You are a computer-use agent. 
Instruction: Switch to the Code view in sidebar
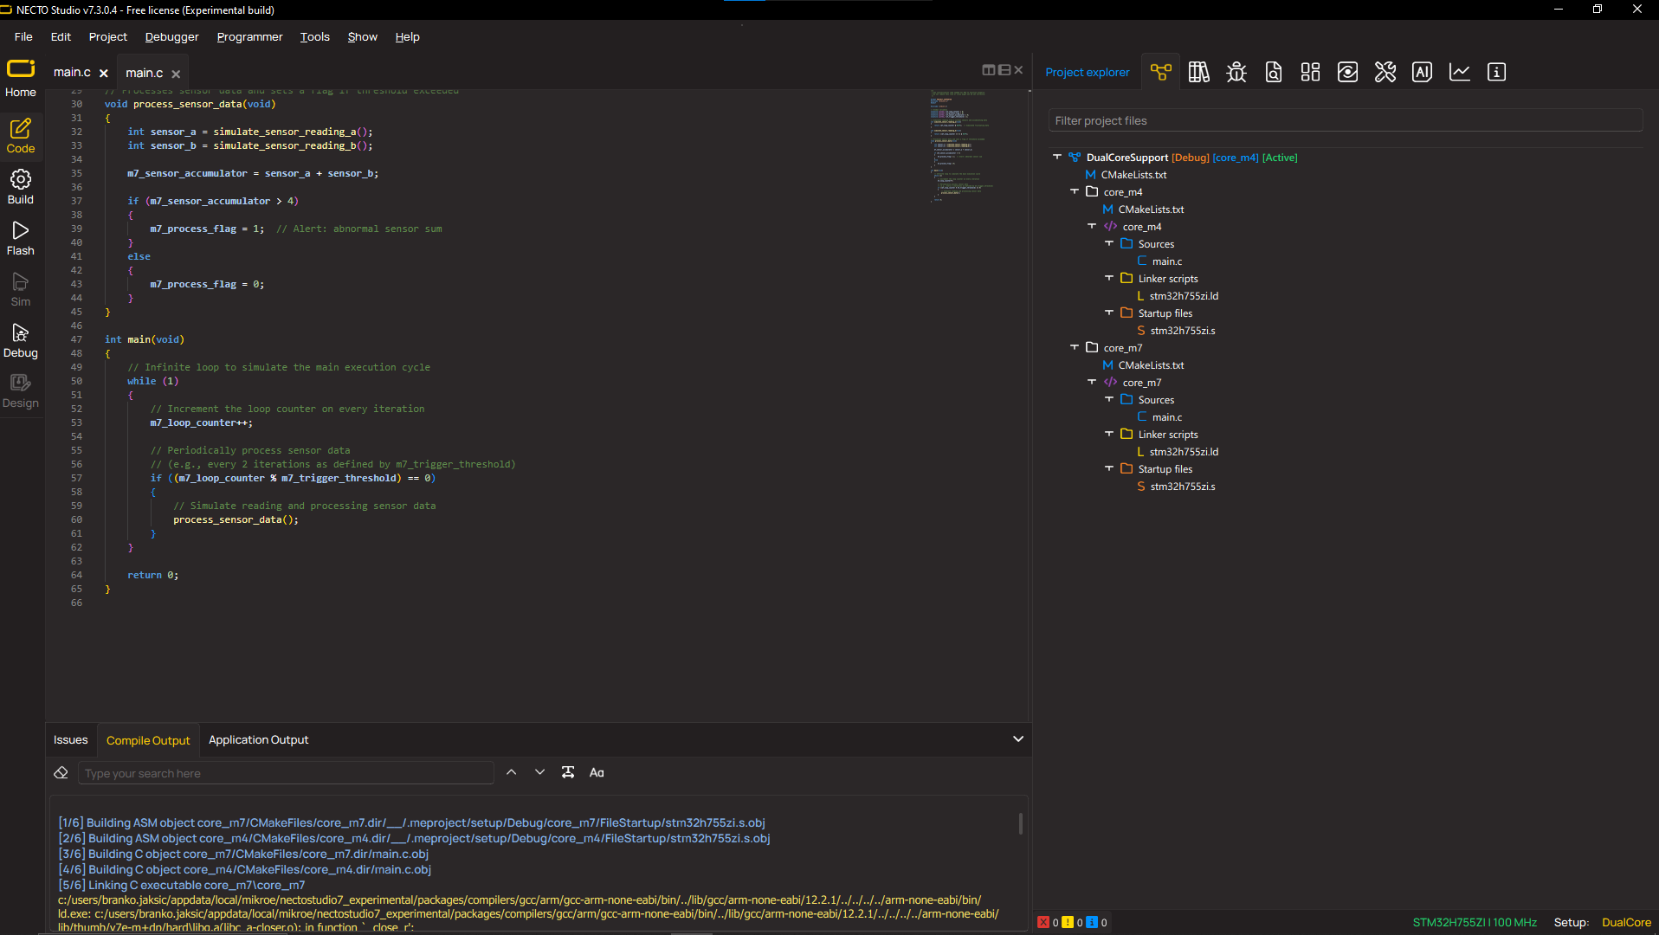pos(21,136)
